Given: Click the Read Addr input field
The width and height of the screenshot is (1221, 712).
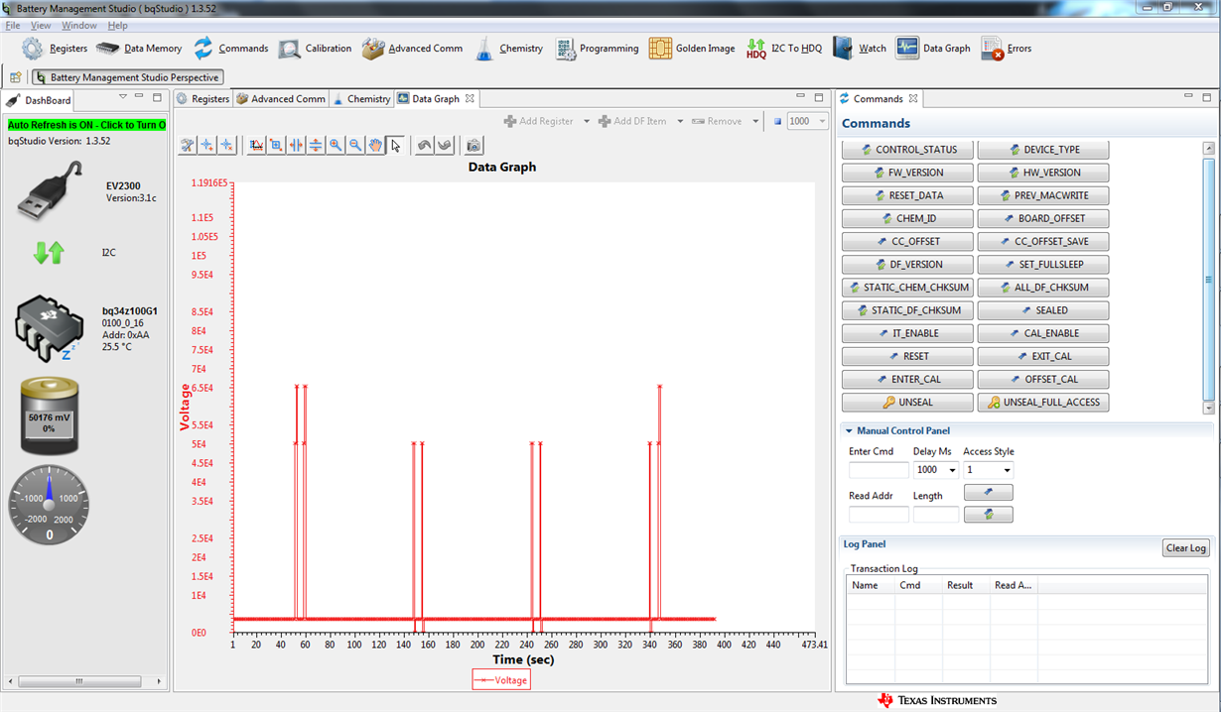Looking at the screenshot, I should 879,515.
